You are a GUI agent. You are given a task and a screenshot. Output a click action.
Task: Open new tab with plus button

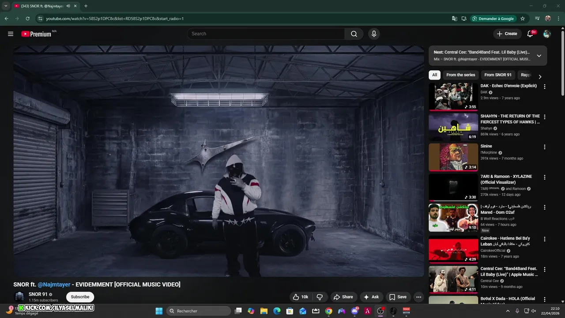click(x=86, y=6)
